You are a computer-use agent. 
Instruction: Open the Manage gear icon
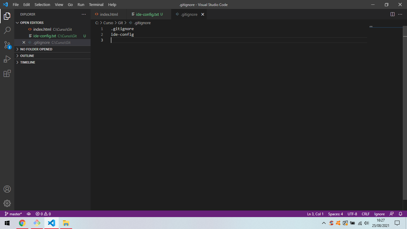point(7,203)
